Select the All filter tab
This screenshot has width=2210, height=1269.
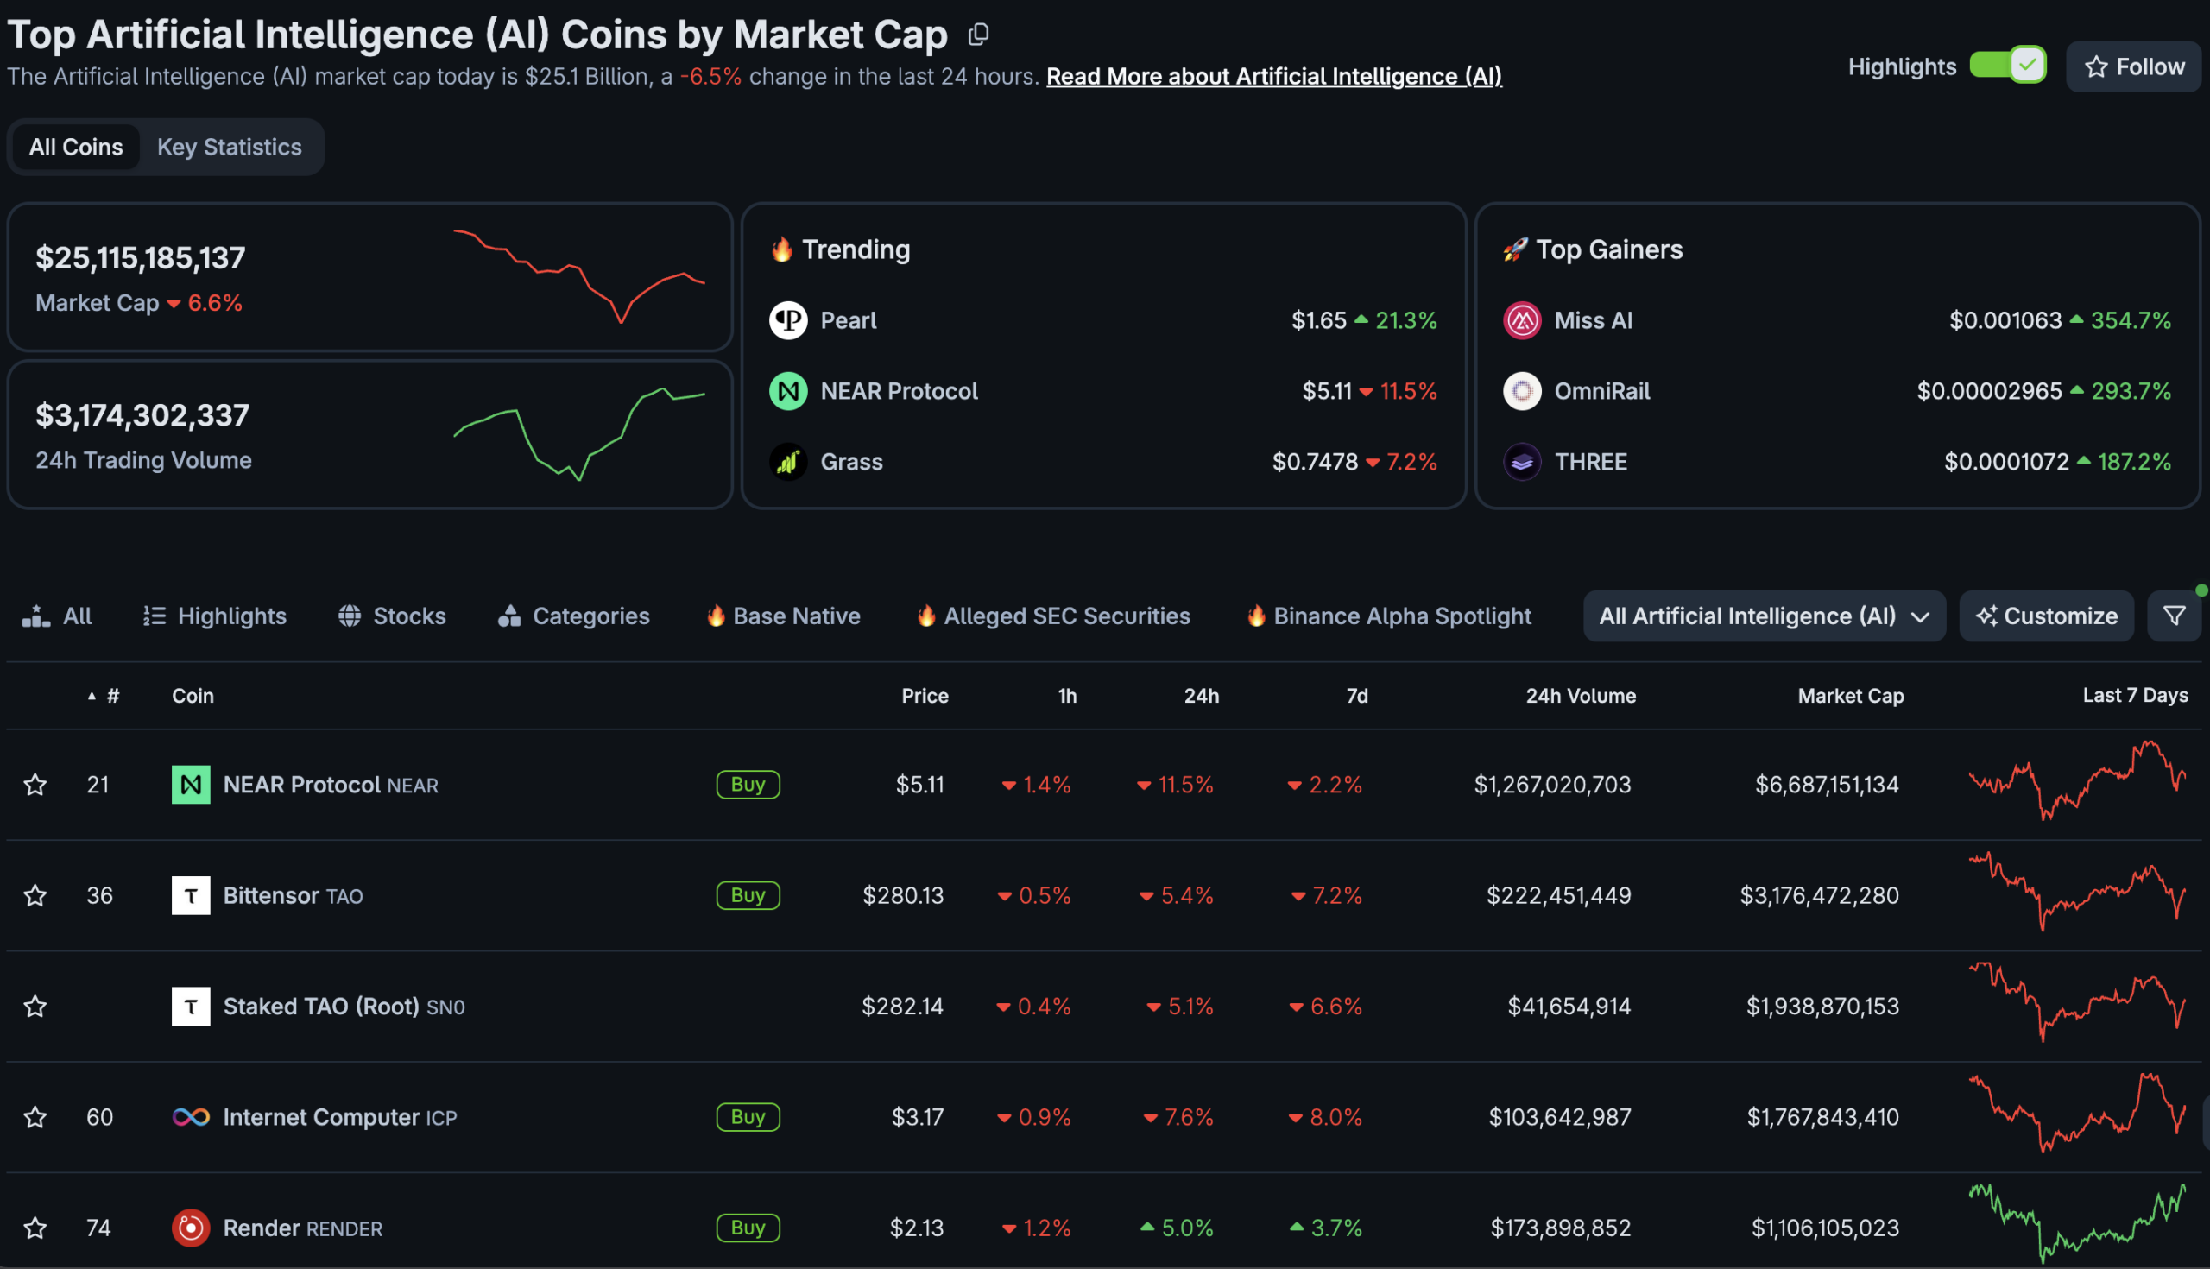(58, 616)
